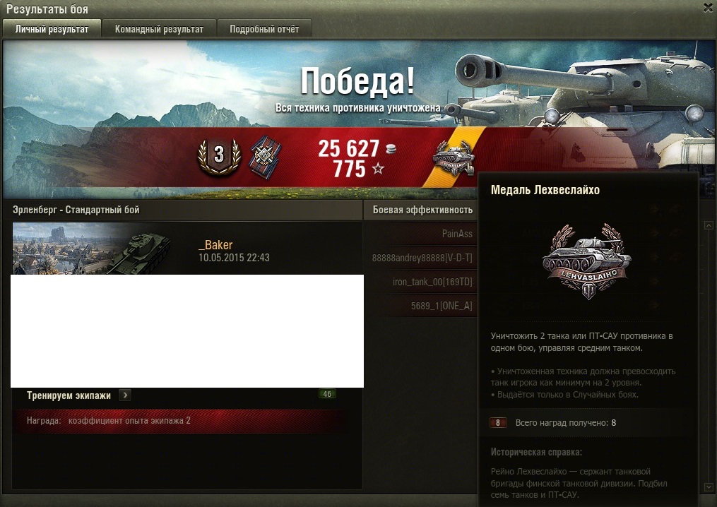Select the Личный результат tab
This screenshot has width=717, height=507.
(52, 28)
